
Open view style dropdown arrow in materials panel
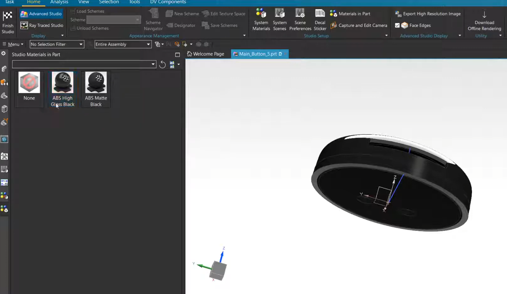179,64
